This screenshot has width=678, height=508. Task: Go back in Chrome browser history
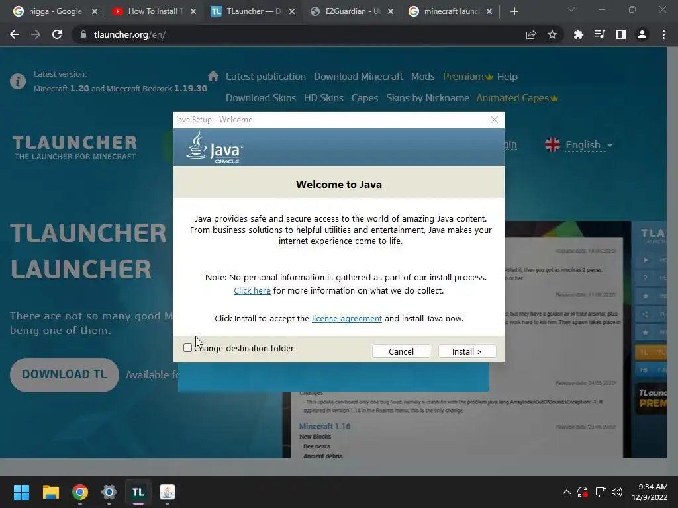pos(15,34)
